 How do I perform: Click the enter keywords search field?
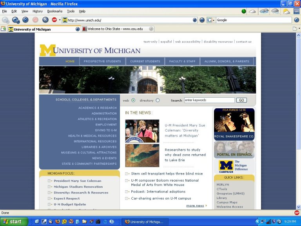coord(209,100)
